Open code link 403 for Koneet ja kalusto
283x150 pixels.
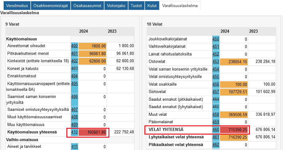coord(74,68)
